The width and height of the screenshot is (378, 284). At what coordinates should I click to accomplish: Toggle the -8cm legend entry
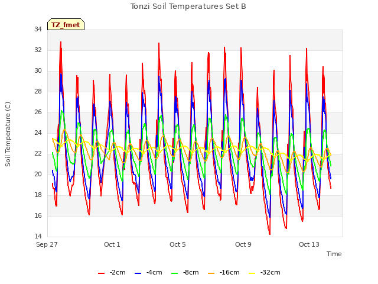pyautogui.click(x=185, y=272)
